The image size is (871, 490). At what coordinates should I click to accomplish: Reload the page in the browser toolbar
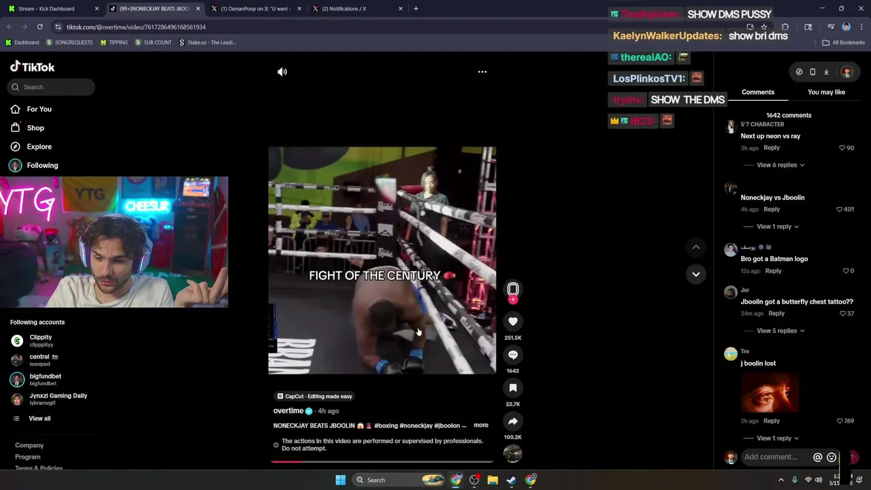tap(39, 27)
